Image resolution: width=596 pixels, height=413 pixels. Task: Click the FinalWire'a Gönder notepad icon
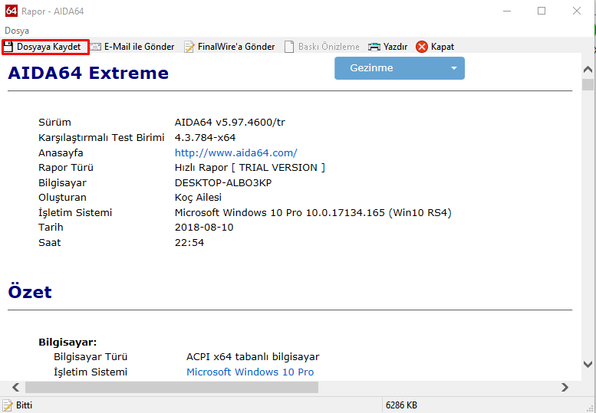point(189,47)
